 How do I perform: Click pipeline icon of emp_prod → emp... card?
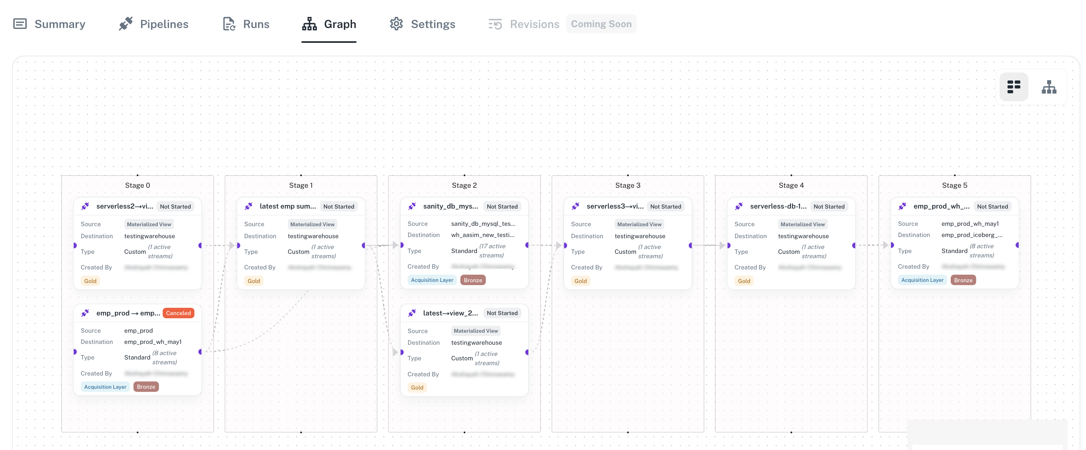(85, 313)
